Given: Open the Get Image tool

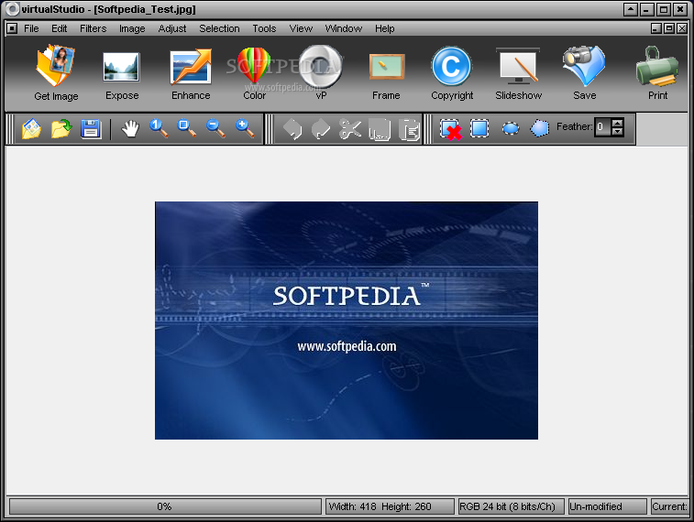Looking at the screenshot, I should [x=56, y=72].
